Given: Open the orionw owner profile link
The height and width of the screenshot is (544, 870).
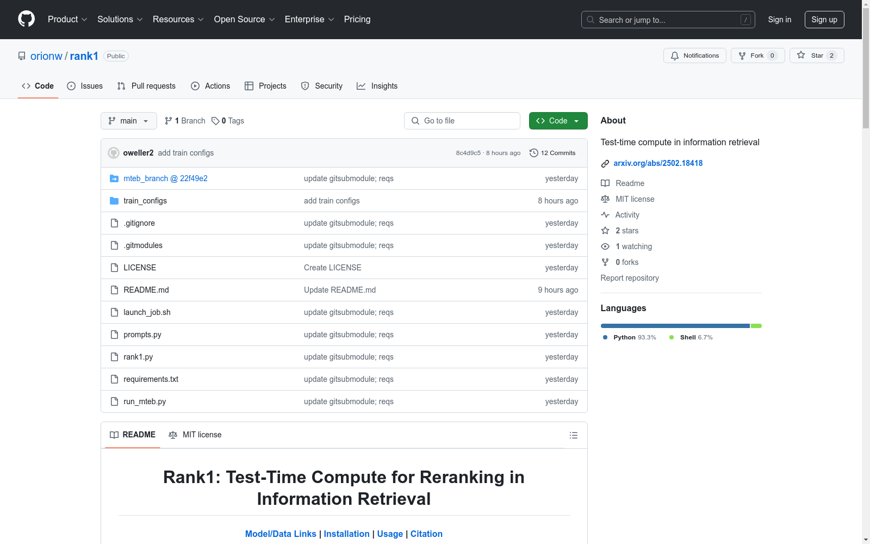Looking at the screenshot, I should (x=46, y=56).
